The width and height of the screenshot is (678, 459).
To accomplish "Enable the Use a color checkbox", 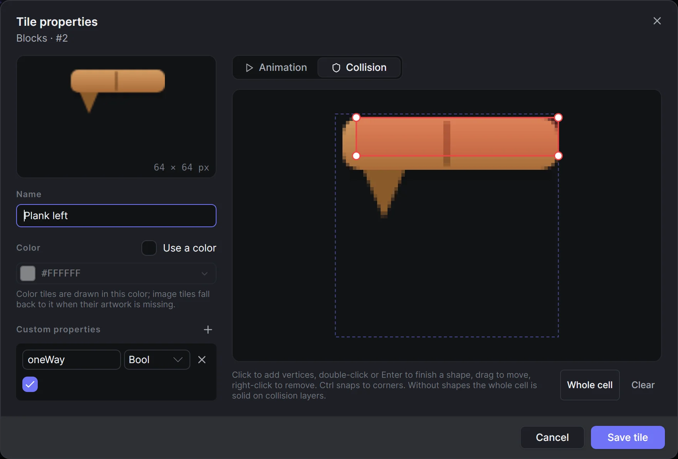I will tap(149, 248).
